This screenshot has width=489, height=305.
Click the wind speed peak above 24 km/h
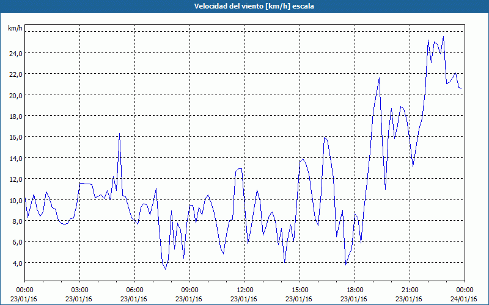tap(443, 37)
